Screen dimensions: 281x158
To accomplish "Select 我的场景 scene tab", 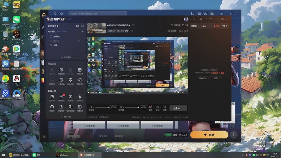I will 51,32.
